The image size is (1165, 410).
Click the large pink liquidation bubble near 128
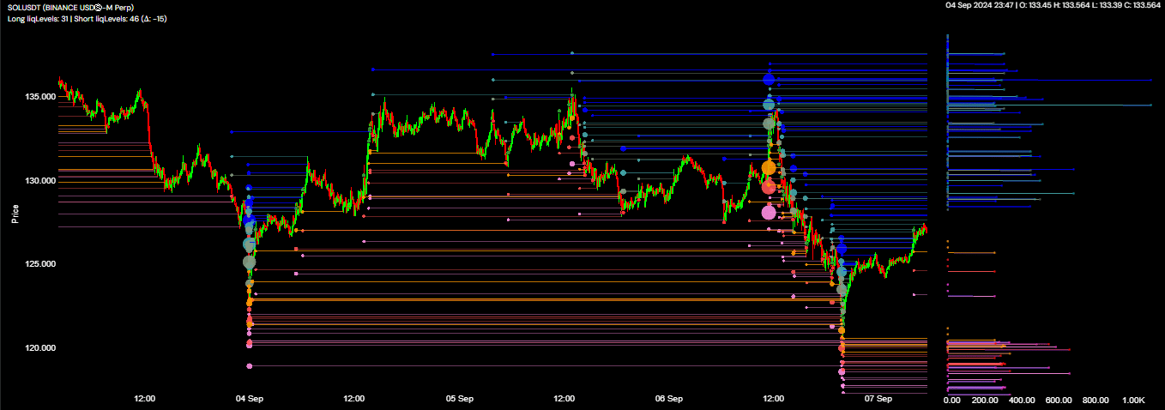coord(769,213)
